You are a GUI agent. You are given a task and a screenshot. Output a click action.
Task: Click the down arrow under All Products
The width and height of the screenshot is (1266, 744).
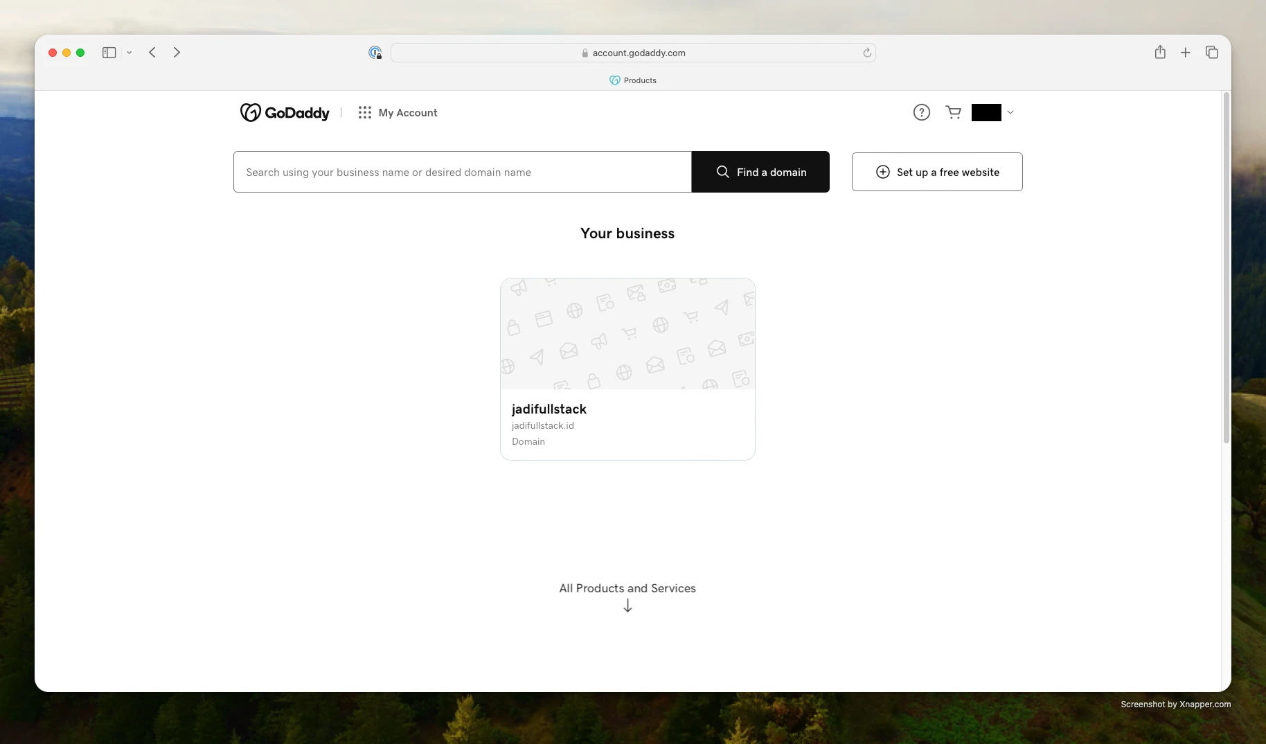click(x=627, y=605)
